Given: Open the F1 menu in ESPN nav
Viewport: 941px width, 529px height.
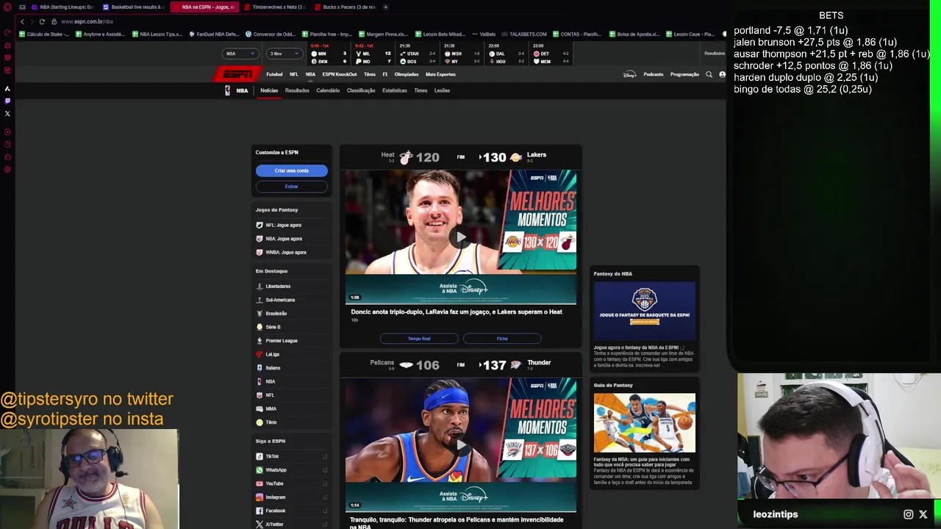Looking at the screenshot, I should coord(385,74).
